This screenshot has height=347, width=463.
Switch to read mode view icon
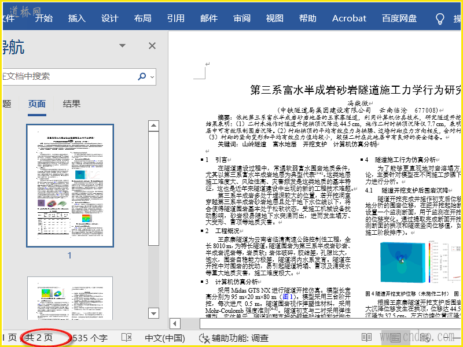[367, 337]
